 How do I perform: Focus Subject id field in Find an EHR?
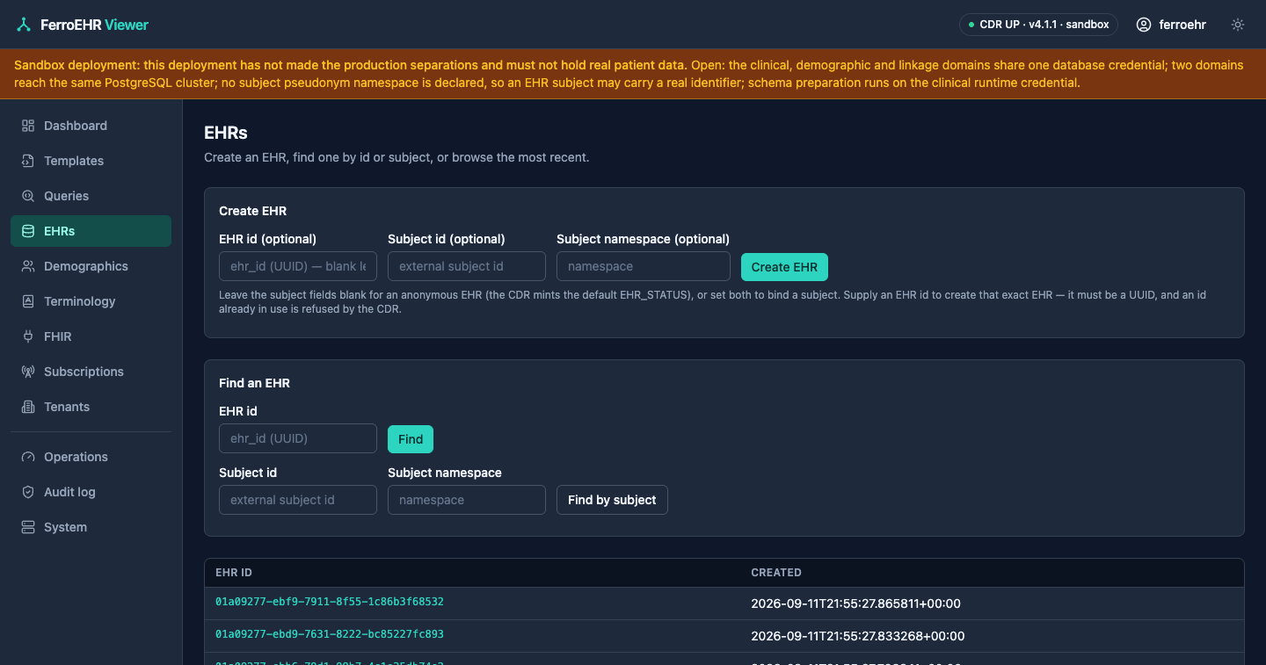coord(298,500)
